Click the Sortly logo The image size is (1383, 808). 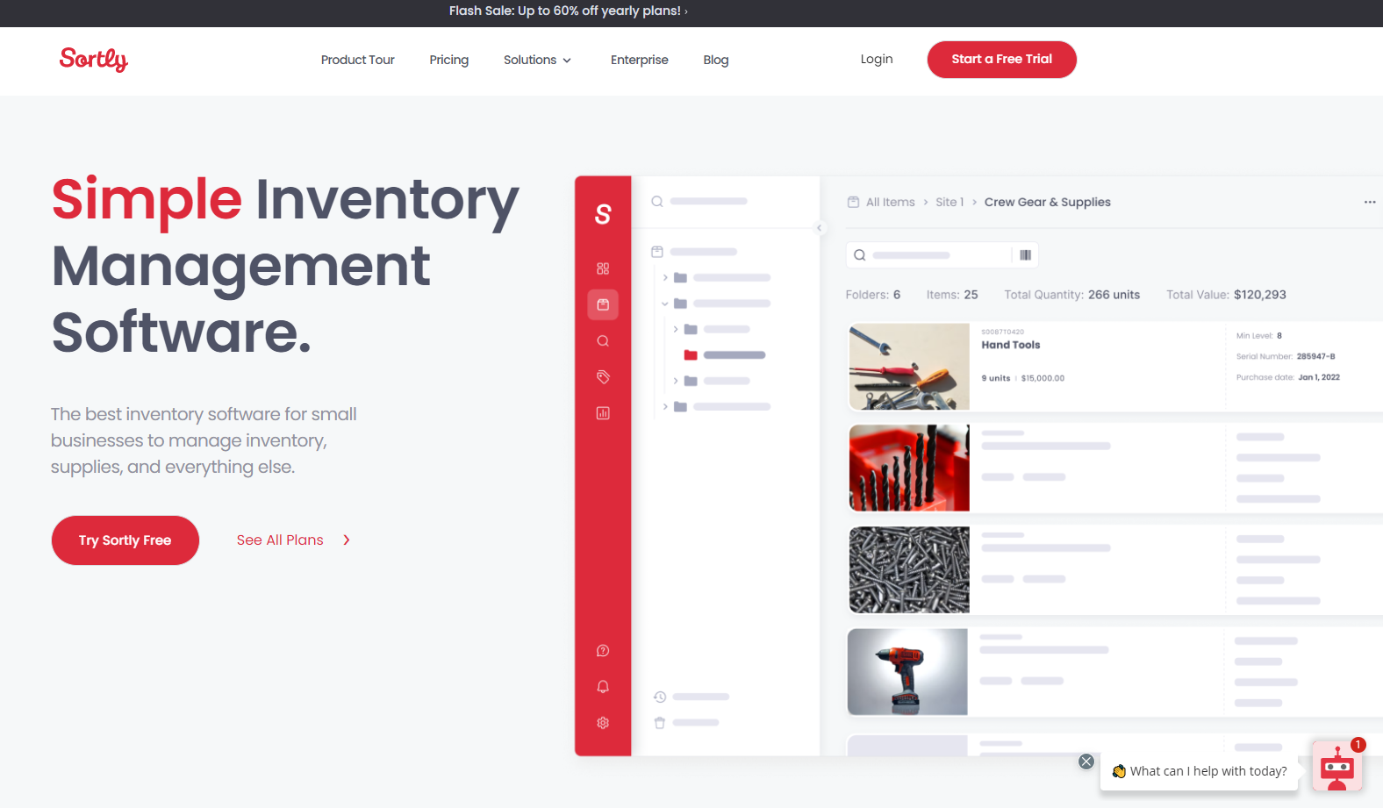(x=93, y=59)
